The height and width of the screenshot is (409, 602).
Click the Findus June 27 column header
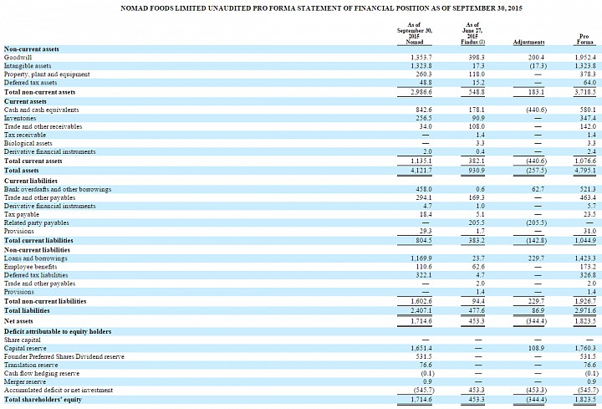tap(472, 33)
